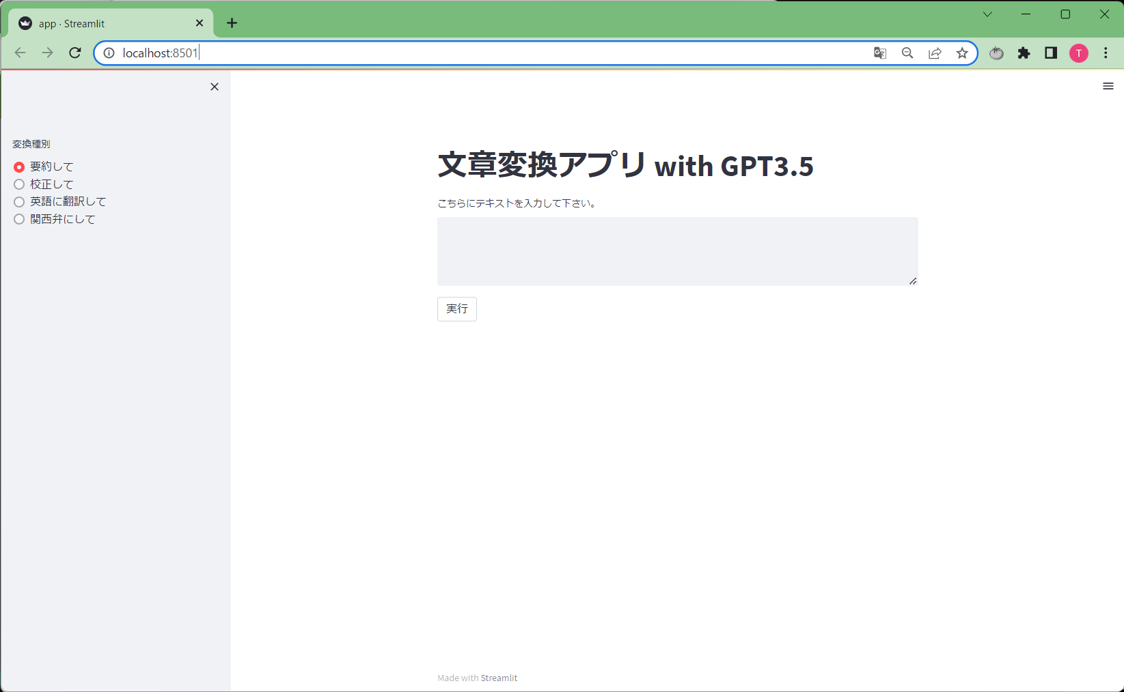Go back in the browser
This screenshot has width=1124, height=692.
(x=20, y=53)
